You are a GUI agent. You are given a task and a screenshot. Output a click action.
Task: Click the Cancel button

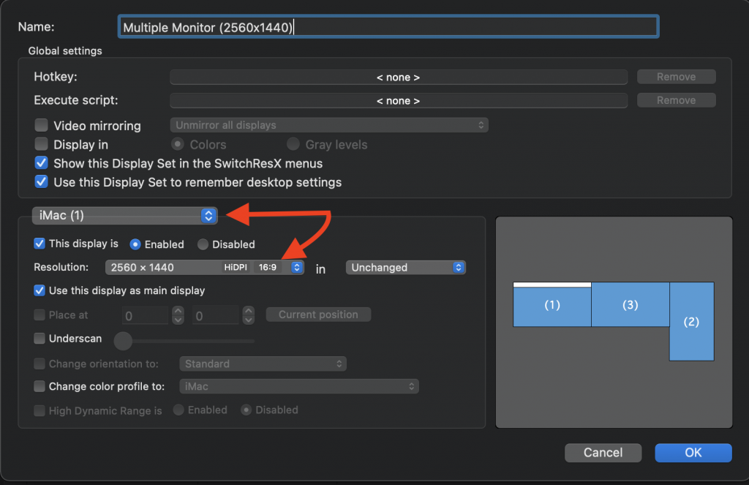tap(603, 453)
